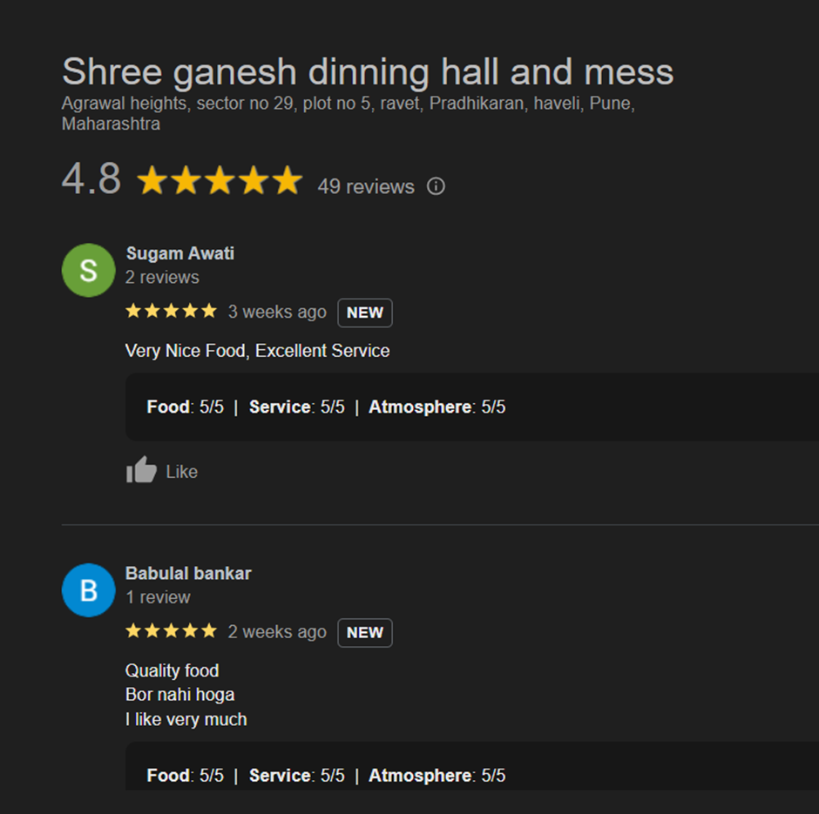
Task: Click Sugam Awati's 2 reviews text
Action: coord(162,277)
